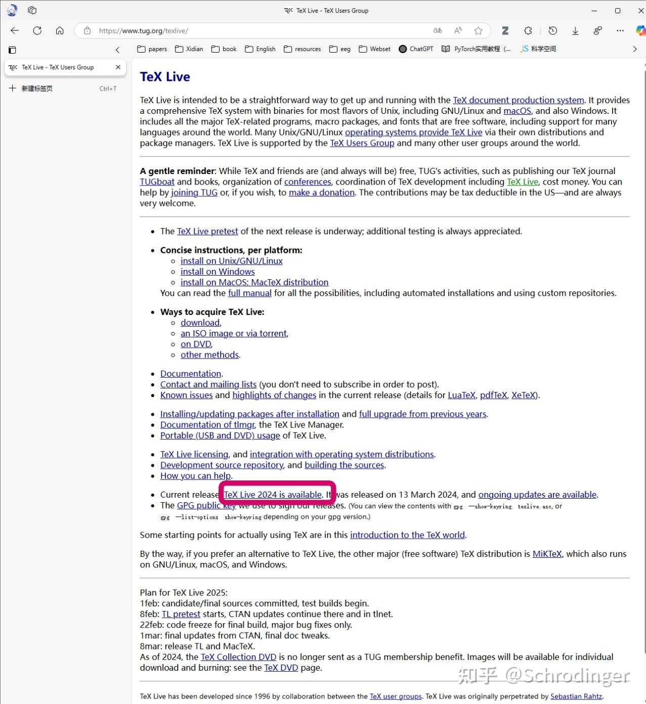Open the English favorites folder
This screenshot has height=704, width=646.
[x=260, y=49]
